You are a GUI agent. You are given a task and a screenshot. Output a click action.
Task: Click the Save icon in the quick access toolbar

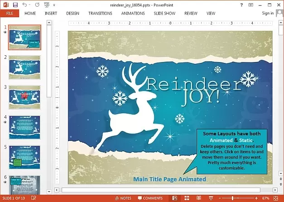click(15, 5)
